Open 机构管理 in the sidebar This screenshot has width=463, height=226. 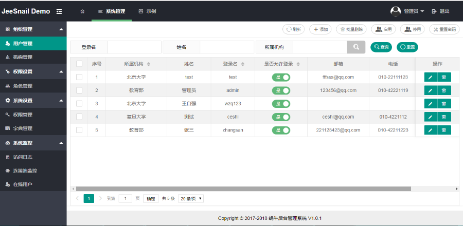[33, 57]
